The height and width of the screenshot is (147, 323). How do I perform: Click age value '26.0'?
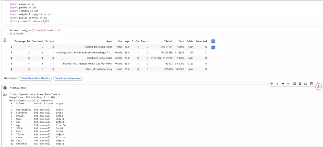(127, 58)
